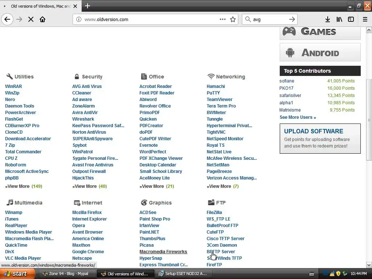Click the Office document icon
Screen dimensions: 372x279
[x=144, y=76]
